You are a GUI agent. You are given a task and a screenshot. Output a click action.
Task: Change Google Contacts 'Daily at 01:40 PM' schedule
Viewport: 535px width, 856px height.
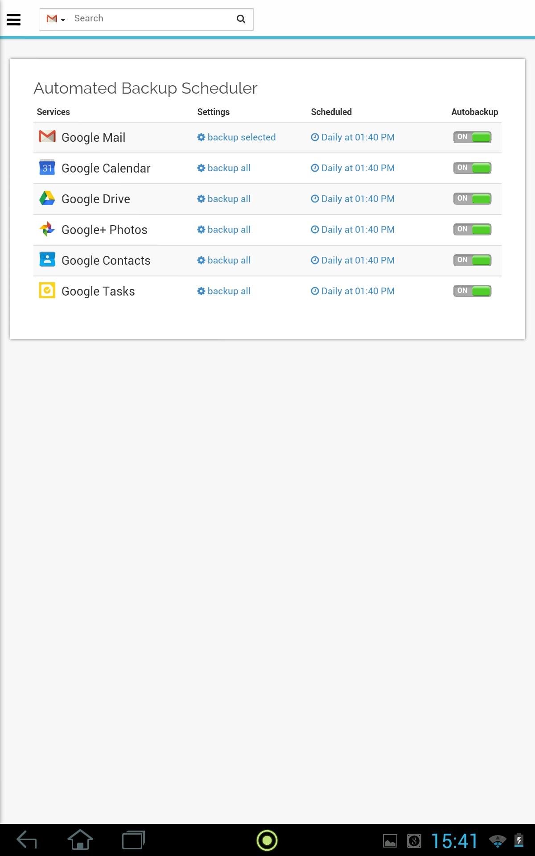[x=353, y=260]
